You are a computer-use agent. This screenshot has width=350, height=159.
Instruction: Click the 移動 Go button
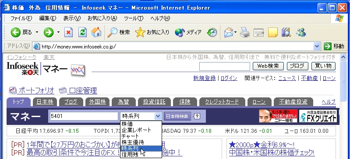pyautogui.click(x=334, y=47)
